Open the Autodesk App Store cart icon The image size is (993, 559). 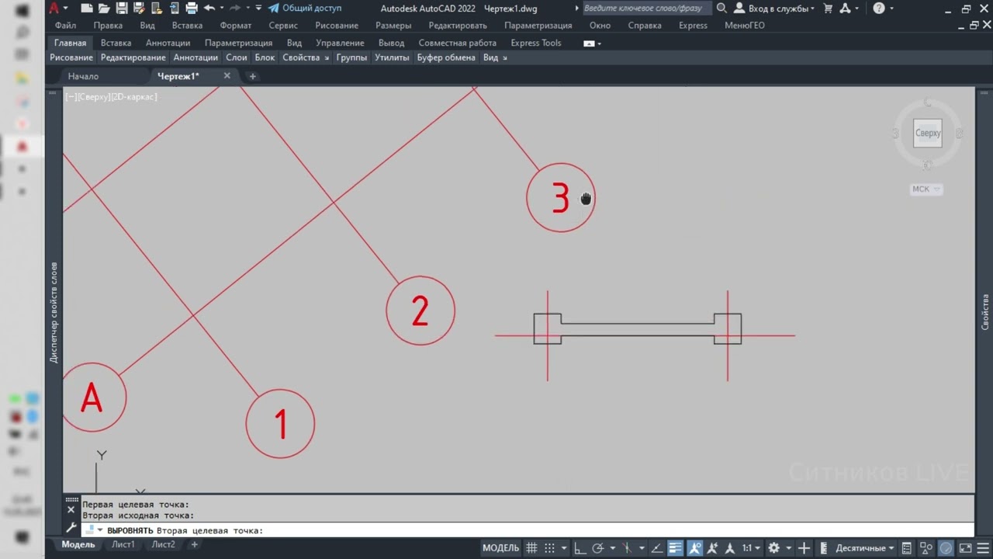point(828,9)
